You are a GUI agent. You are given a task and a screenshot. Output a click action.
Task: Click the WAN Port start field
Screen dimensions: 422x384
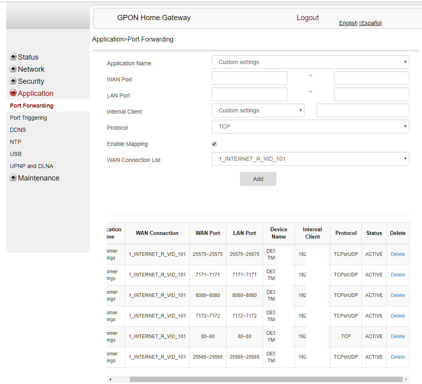[x=249, y=78]
